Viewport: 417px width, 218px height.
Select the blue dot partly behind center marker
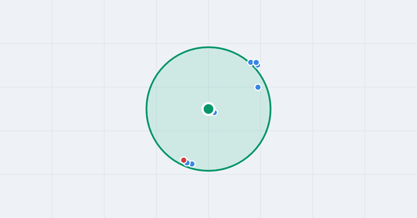[215, 113]
